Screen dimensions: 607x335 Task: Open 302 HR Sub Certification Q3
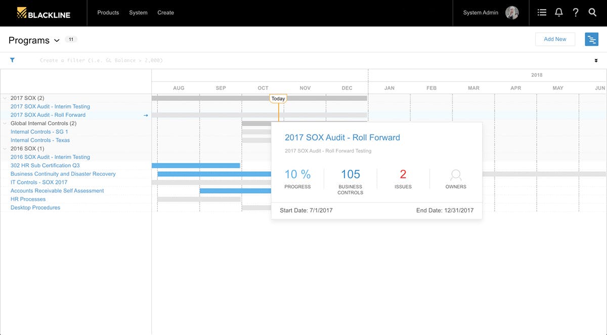(x=45, y=165)
